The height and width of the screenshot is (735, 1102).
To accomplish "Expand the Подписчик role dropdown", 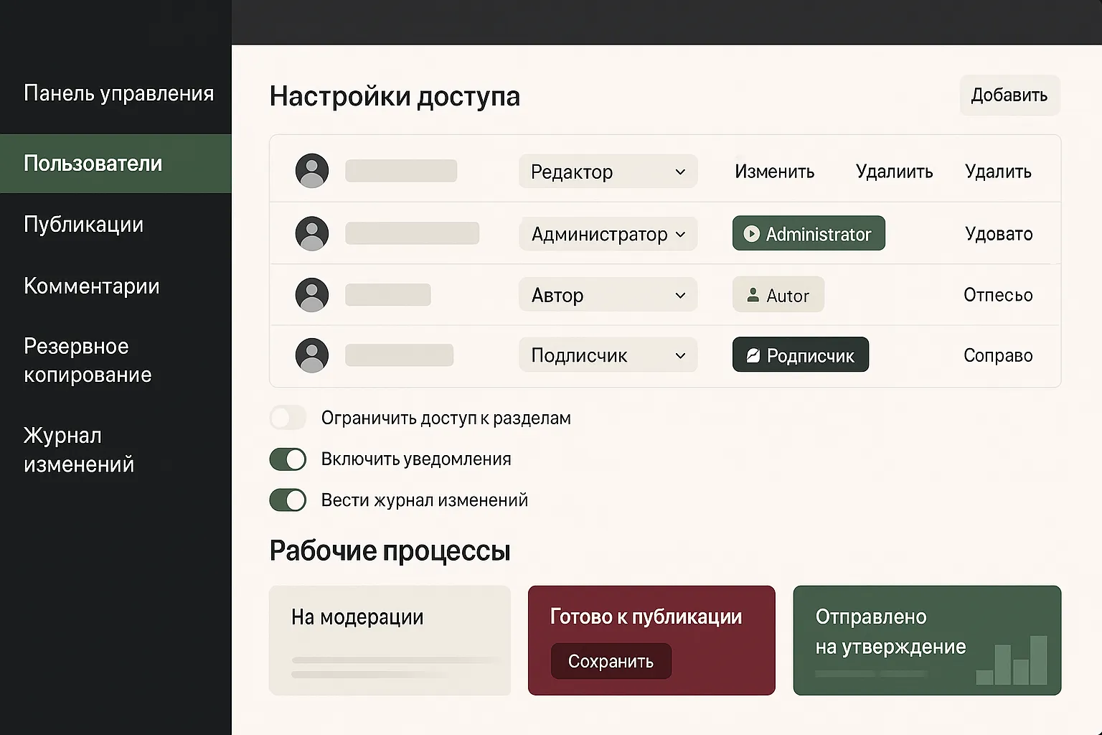I will [608, 355].
